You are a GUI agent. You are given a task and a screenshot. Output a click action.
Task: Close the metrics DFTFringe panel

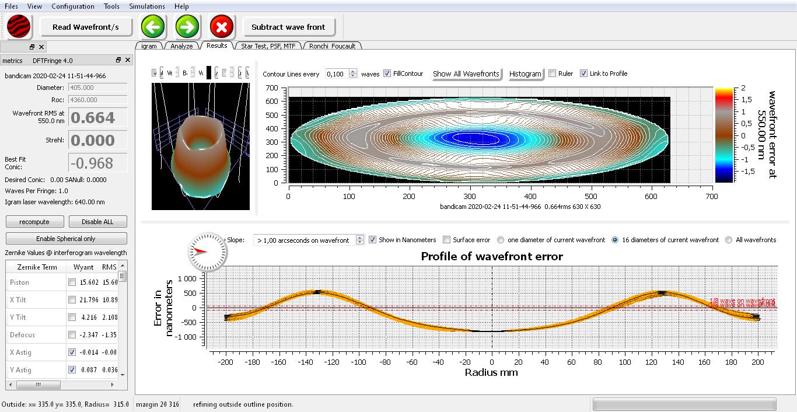(x=128, y=60)
